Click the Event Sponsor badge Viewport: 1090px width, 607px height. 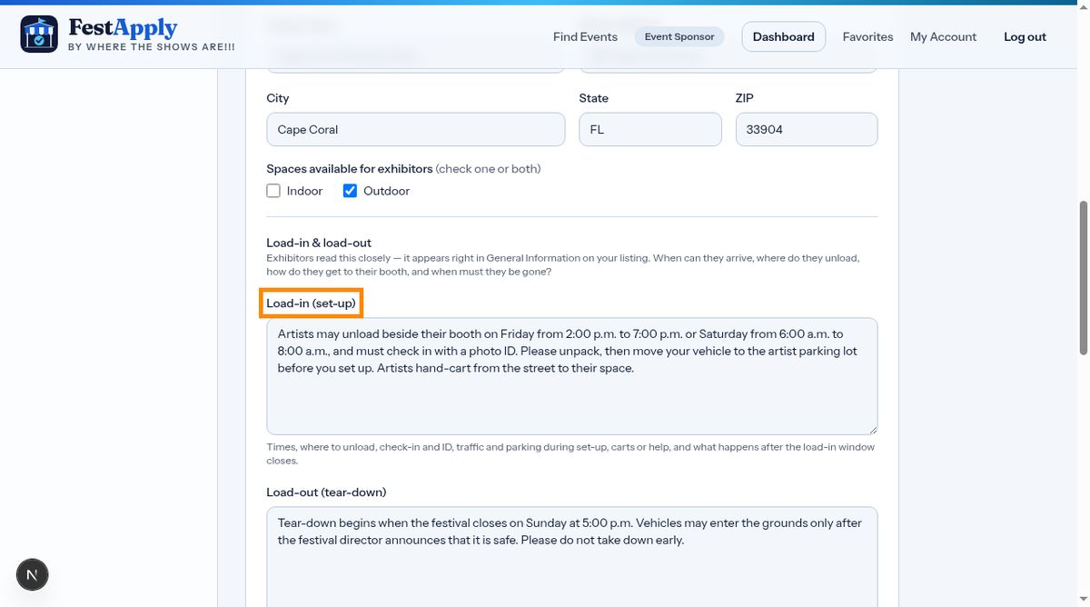(x=679, y=37)
